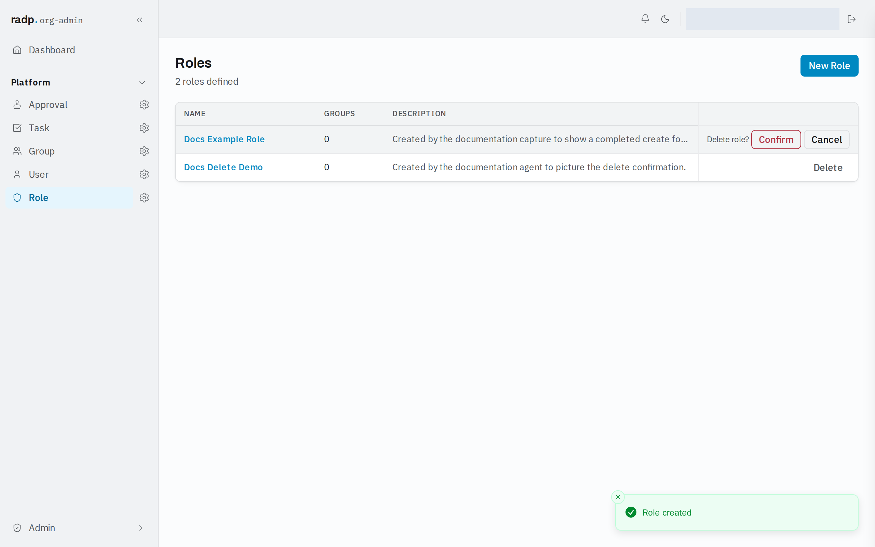Click the '2 roles defined' subtitle
Screen dimensions: 875x547
pyautogui.click(x=207, y=81)
